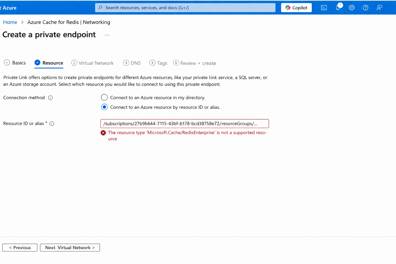396x264 pixels.
Task: Go to the Home breadcrumb link
Action: 10,22
